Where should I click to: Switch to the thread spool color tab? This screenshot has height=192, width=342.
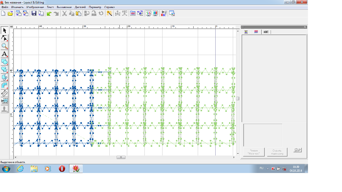click(246, 32)
